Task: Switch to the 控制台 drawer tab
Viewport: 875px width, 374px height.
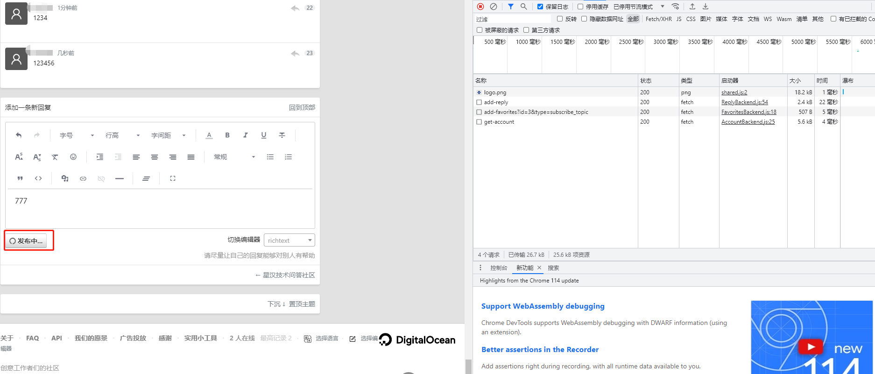Action: pyautogui.click(x=499, y=268)
